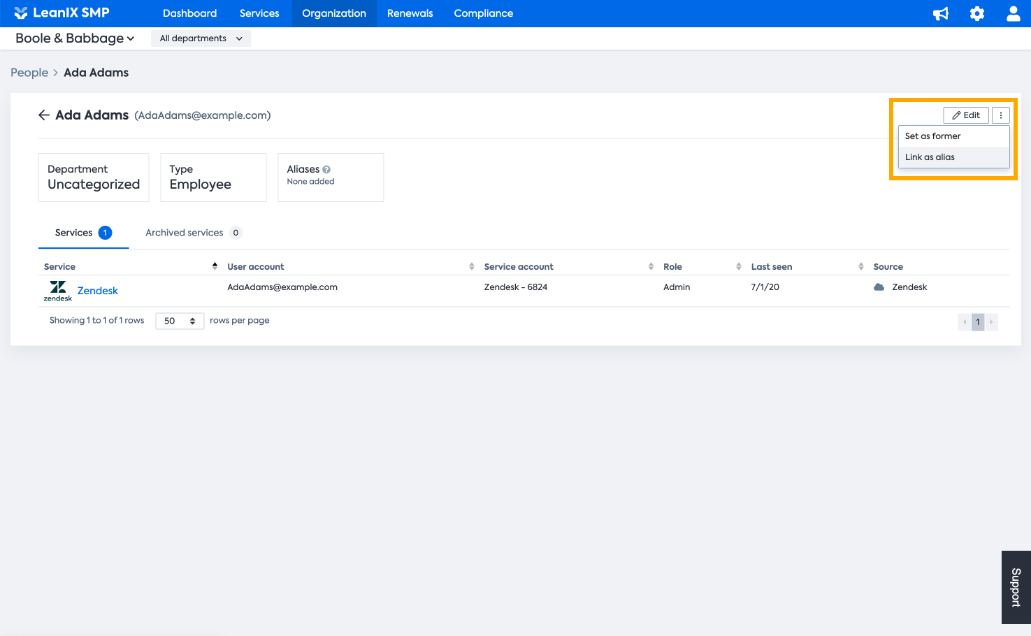Click the cloud source icon next to Zendesk

click(879, 287)
